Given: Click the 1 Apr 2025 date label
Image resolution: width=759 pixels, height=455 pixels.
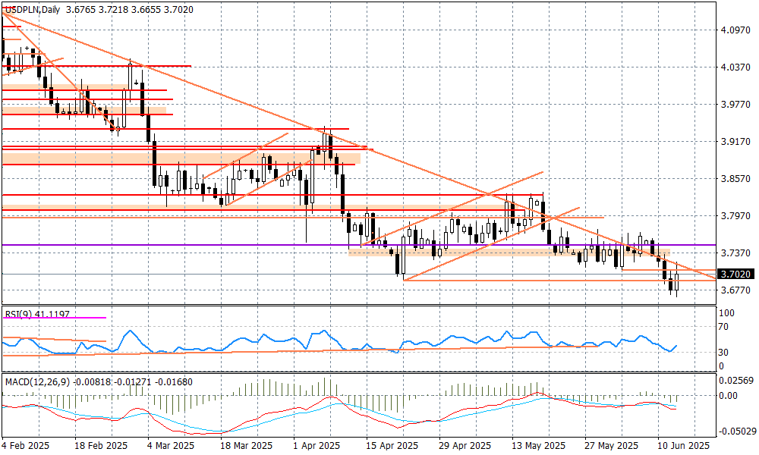Looking at the screenshot, I should pyautogui.click(x=317, y=445).
